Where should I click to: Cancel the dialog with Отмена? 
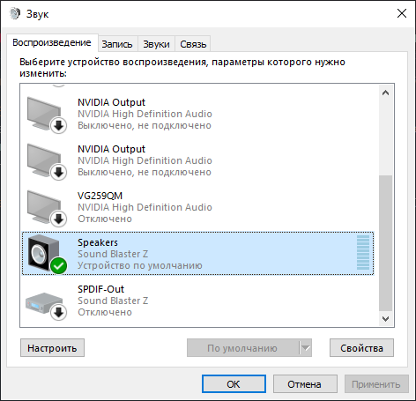(305, 384)
